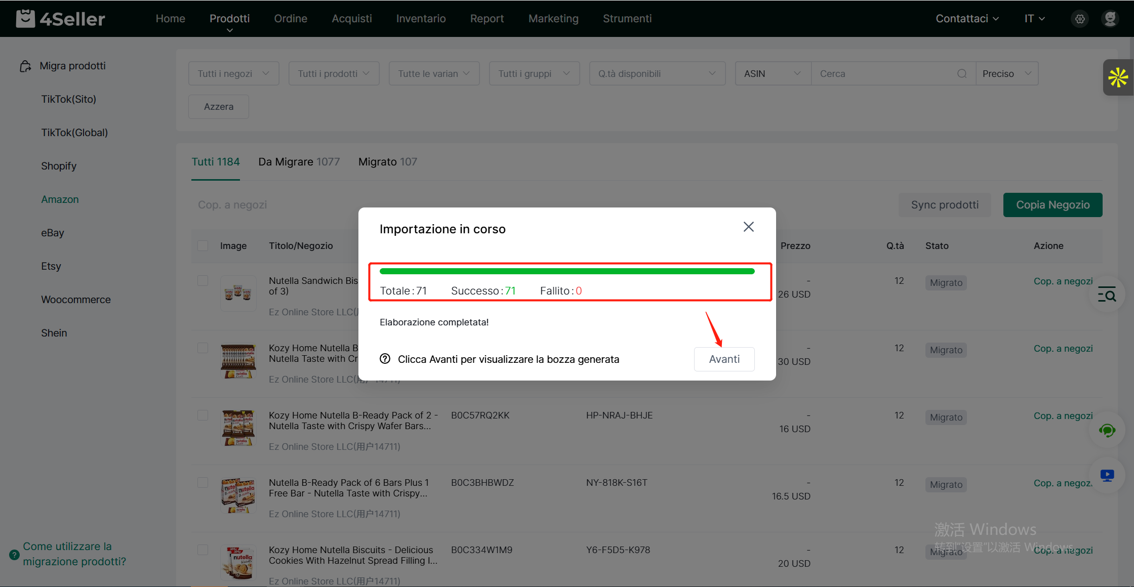Select eBay in the sidebar
The width and height of the screenshot is (1134, 587).
click(53, 233)
